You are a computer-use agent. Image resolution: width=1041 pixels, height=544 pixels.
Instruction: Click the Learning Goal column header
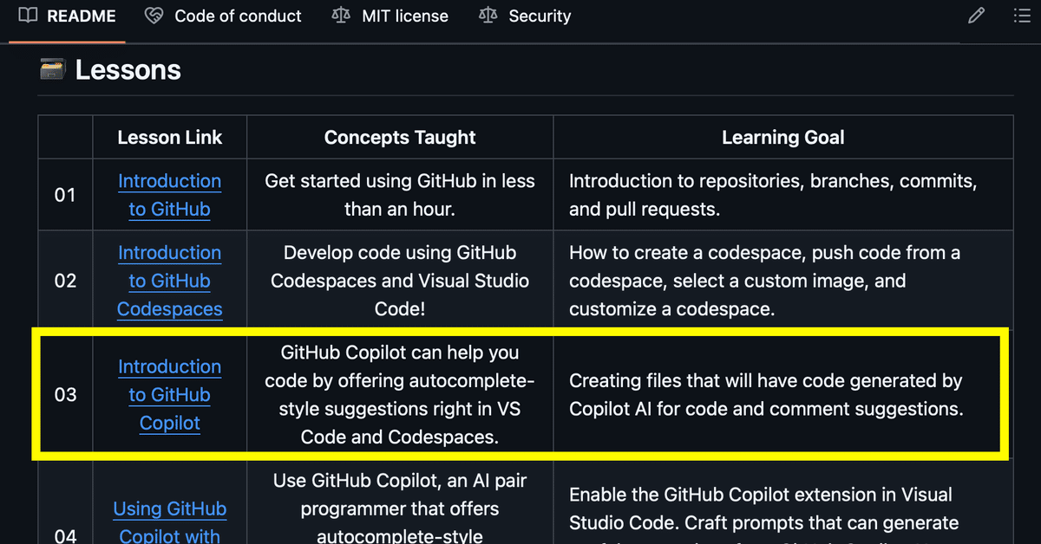click(783, 137)
